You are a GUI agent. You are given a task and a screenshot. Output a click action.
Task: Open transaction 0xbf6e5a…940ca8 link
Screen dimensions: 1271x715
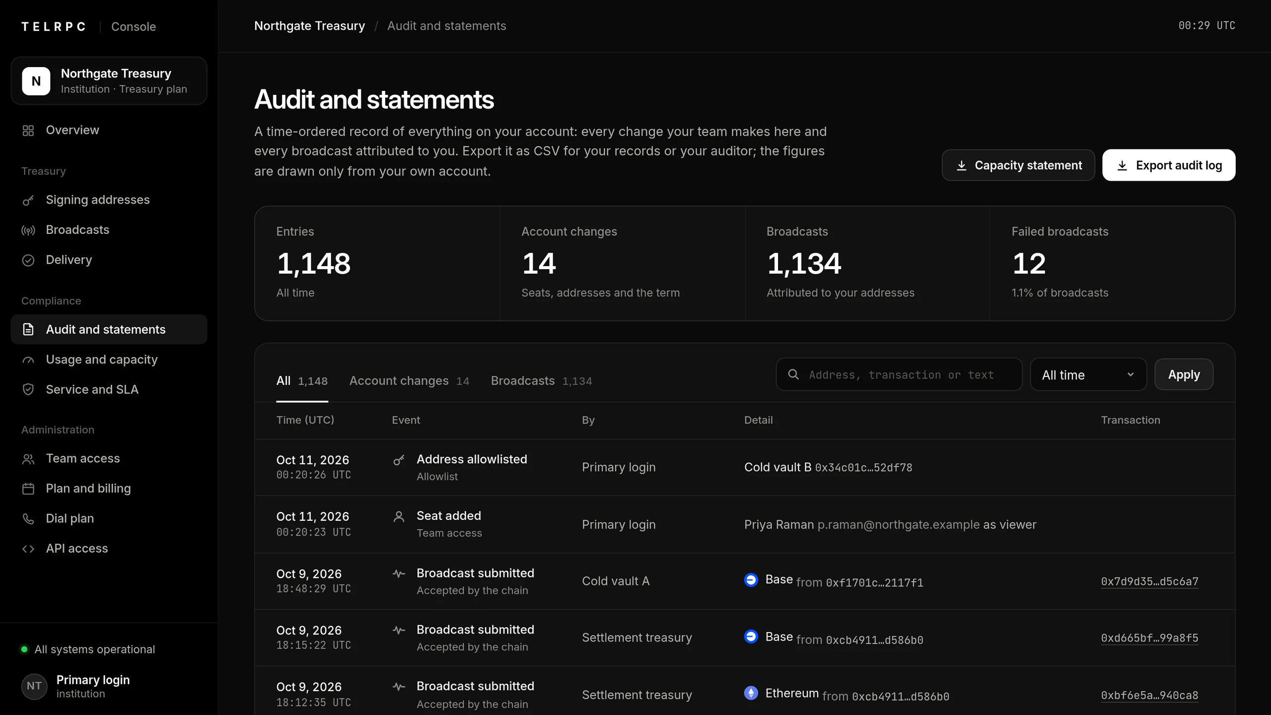point(1149,695)
